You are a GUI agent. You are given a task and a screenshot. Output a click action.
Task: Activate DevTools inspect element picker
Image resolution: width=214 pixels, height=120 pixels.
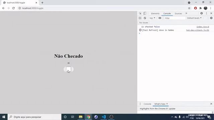140,13
